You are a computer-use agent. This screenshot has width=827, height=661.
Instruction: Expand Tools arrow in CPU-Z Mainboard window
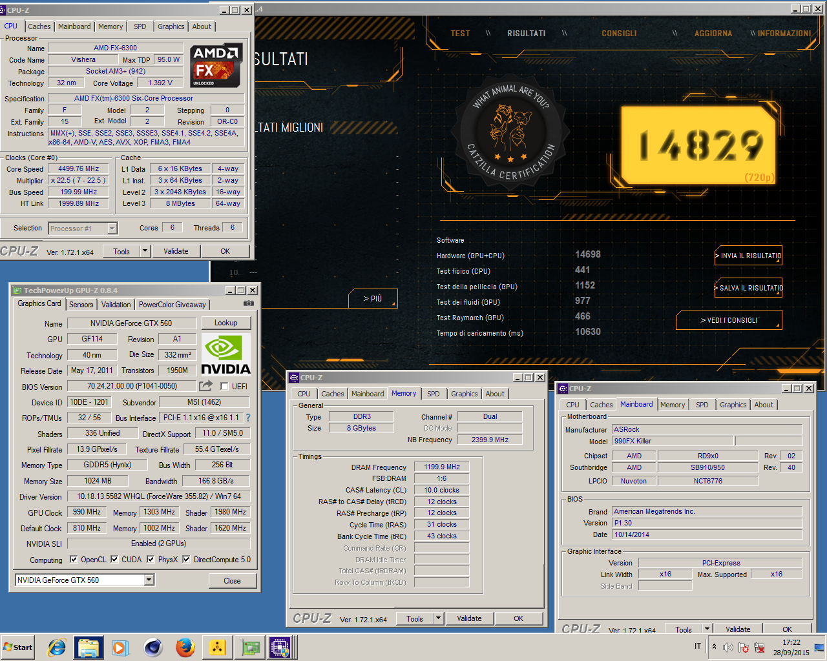coord(707,629)
